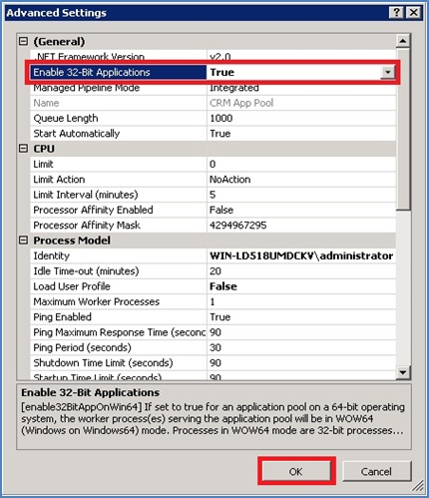Click the Cancel button
This screenshot has height=498, width=429.
[x=376, y=471]
